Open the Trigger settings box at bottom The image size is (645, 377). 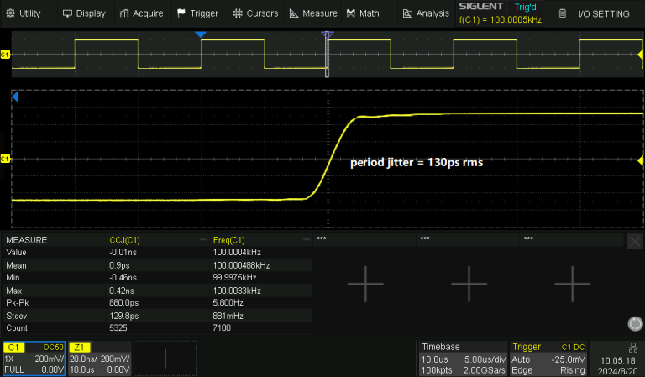point(548,359)
